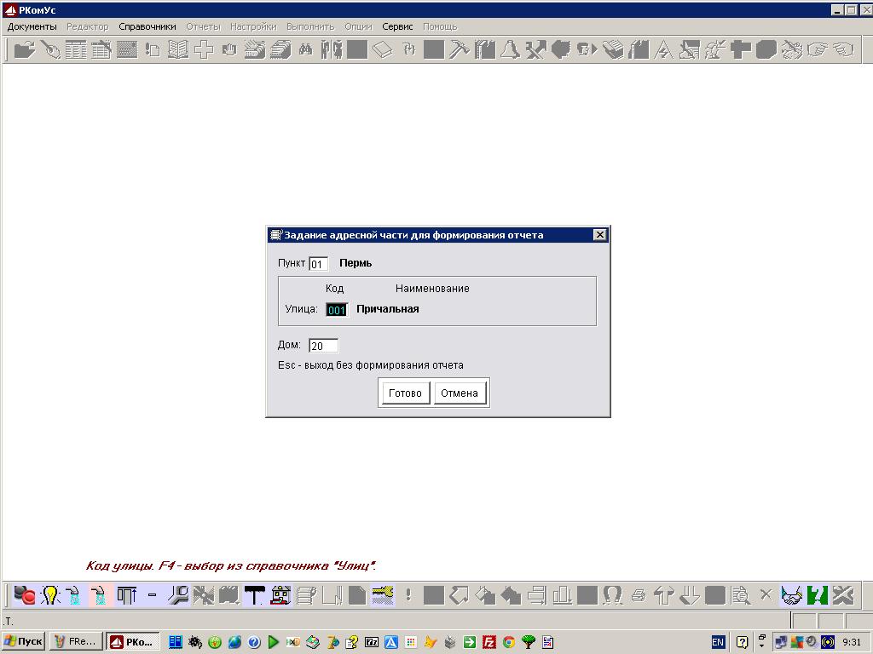Screen dimensions: 873x654
Task: Open the Сервис menu
Action: pos(397,26)
